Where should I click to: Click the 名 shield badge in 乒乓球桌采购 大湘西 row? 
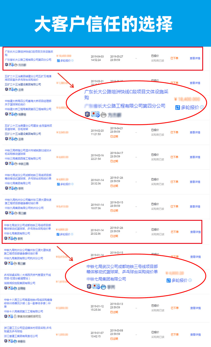click(6, 288)
